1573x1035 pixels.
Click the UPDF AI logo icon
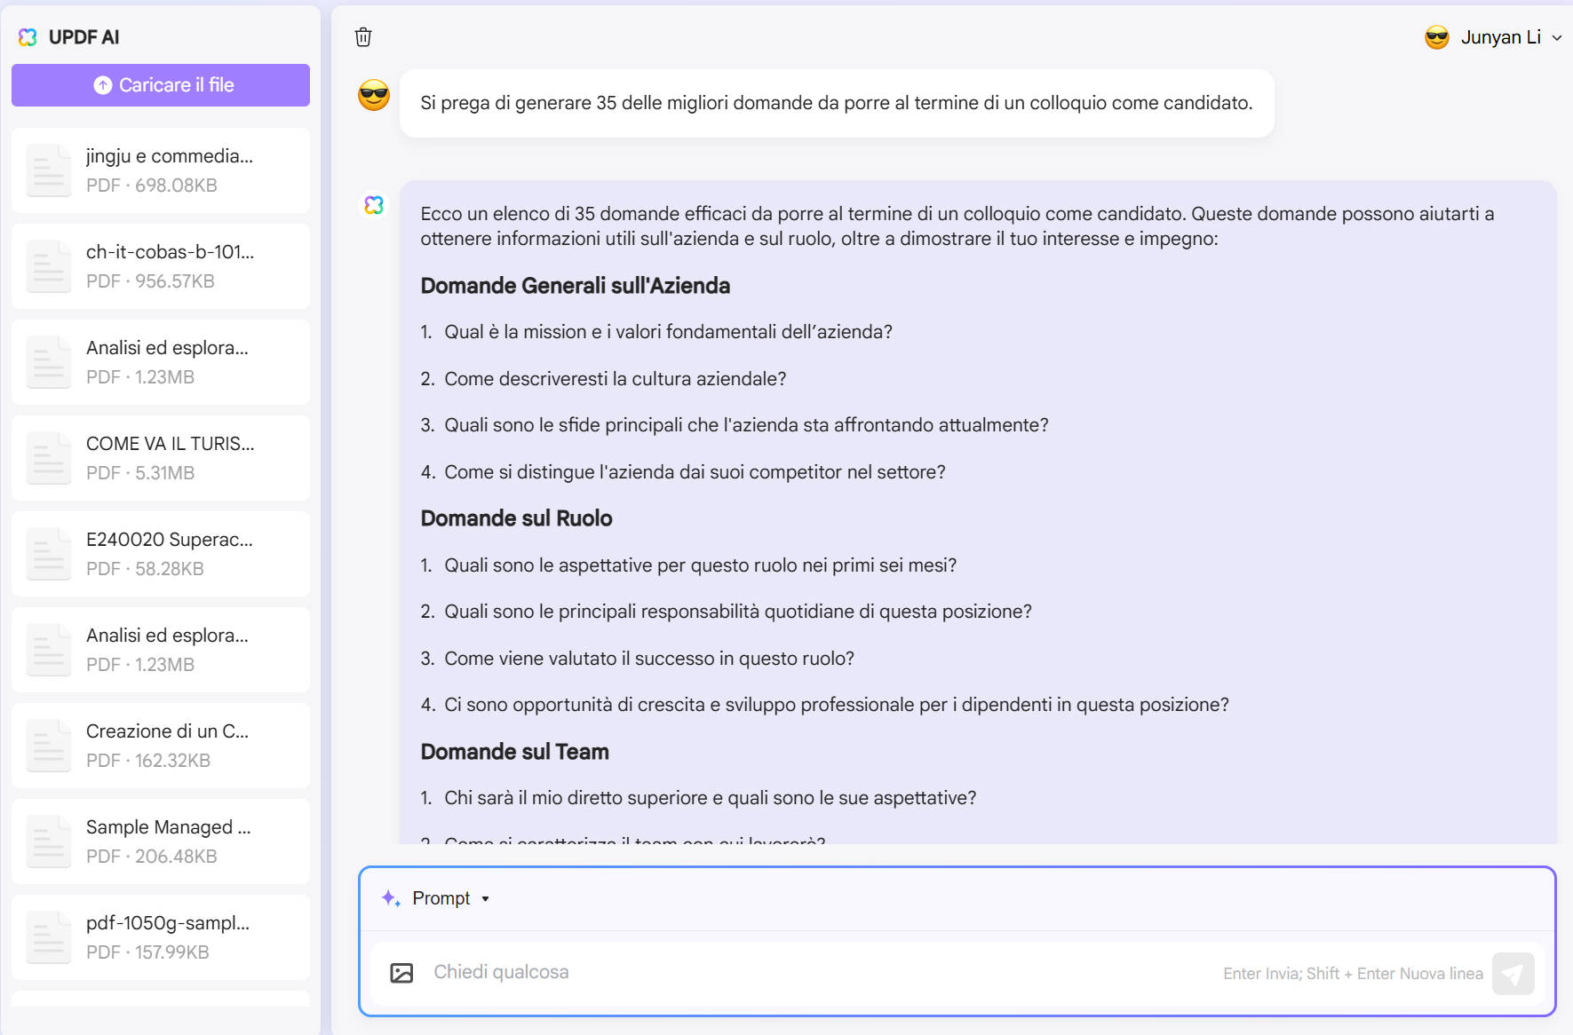click(x=28, y=37)
